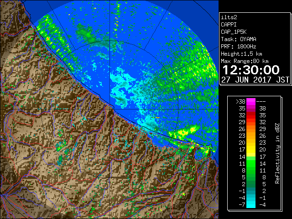Select the Task: OYAMA line
292x219 pixels.
(239, 39)
